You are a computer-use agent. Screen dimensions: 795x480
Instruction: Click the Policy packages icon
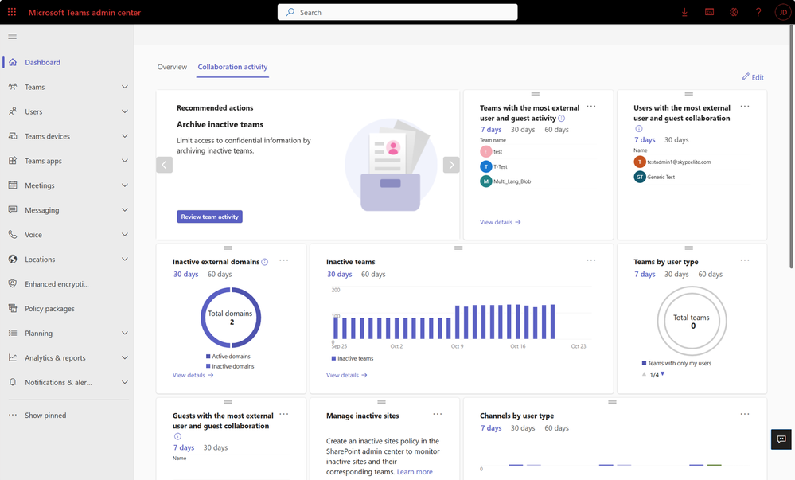click(13, 308)
